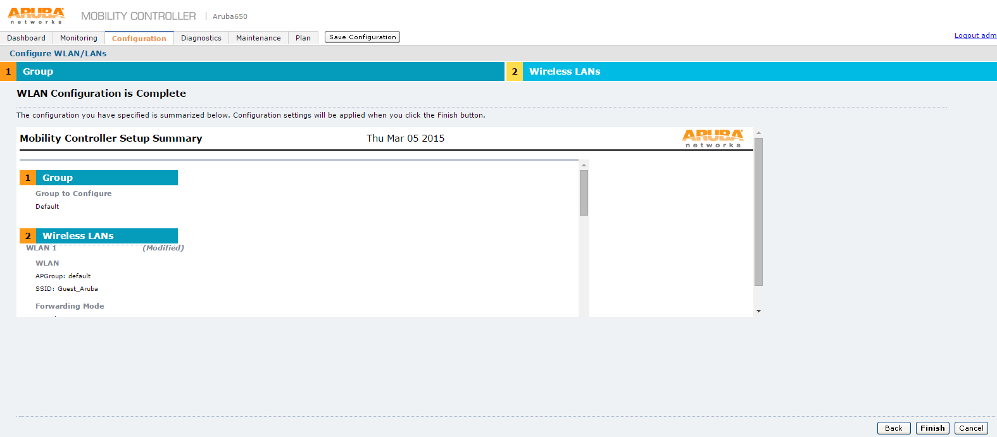Click the Wireless LANs section header in the summary
The height and width of the screenshot is (437, 997).
tap(99, 236)
